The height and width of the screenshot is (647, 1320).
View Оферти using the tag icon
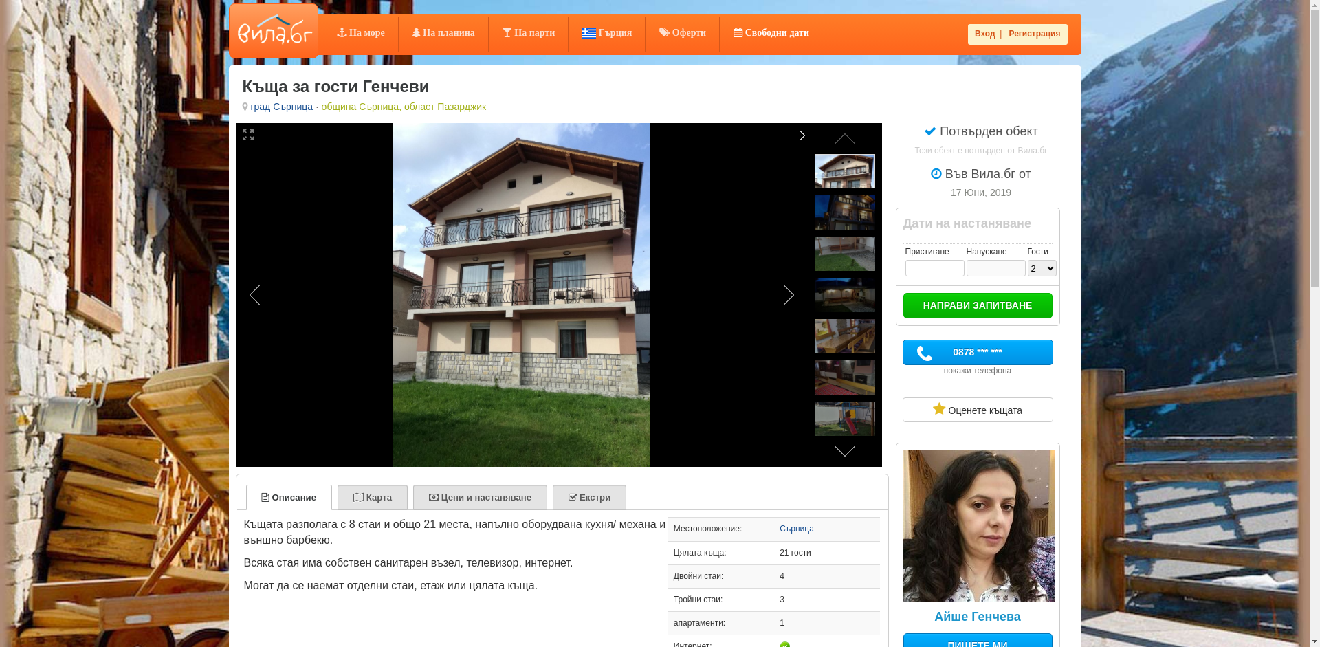pyautogui.click(x=664, y=32)
